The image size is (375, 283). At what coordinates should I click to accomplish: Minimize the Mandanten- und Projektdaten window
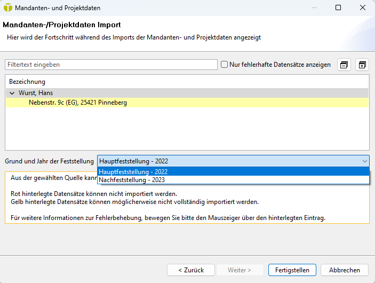(314, 8)
